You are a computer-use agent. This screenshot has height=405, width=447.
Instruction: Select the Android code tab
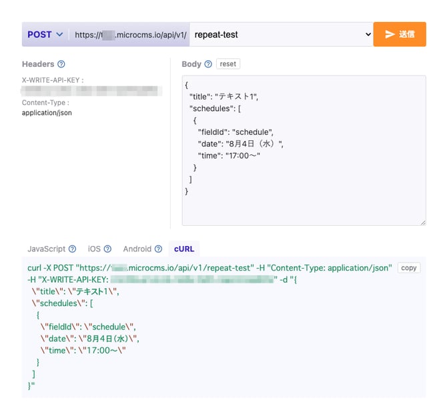[x=137, y=249]
